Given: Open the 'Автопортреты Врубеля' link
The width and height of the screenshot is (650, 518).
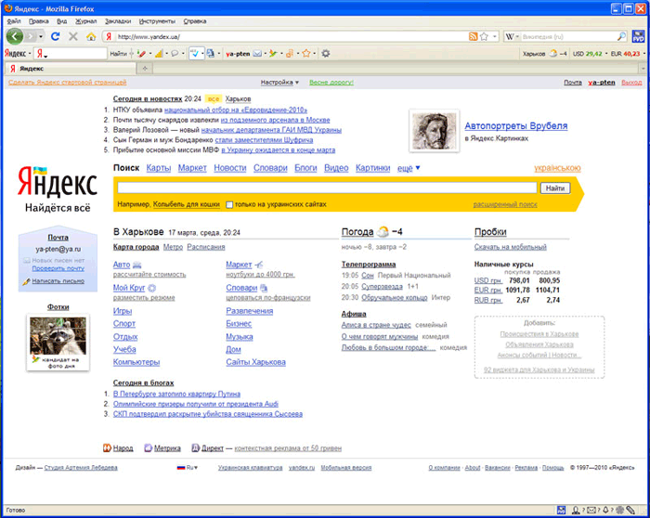Looking at the screenshot, I should [x=515, y=125].
